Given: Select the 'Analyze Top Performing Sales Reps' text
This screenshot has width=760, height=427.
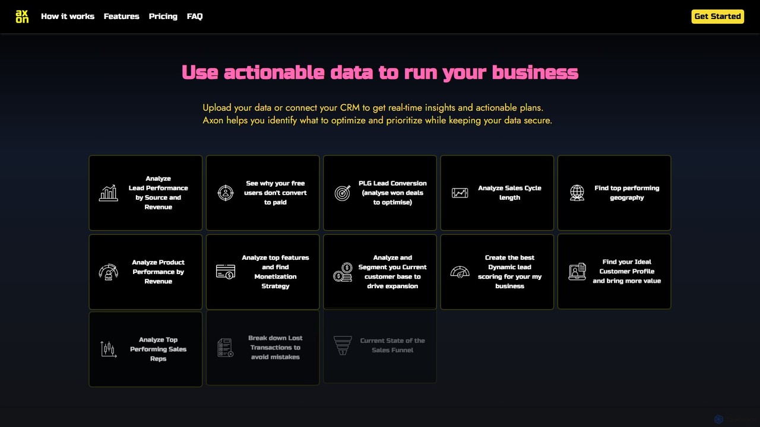Looking at the screenshot, I should [159, 349].
